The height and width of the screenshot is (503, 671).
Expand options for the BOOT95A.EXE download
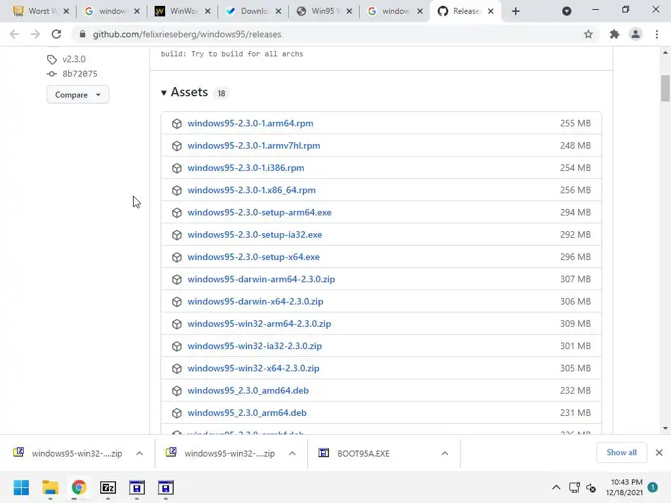445,453
